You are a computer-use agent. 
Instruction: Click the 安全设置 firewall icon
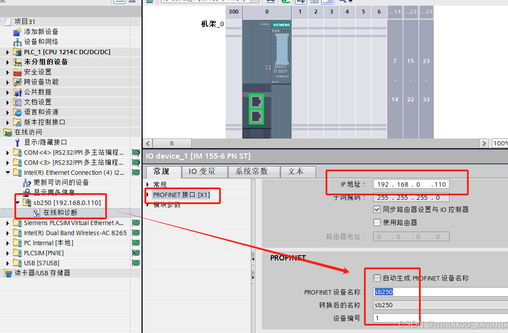pyautogui.click(x=17, y=72)
